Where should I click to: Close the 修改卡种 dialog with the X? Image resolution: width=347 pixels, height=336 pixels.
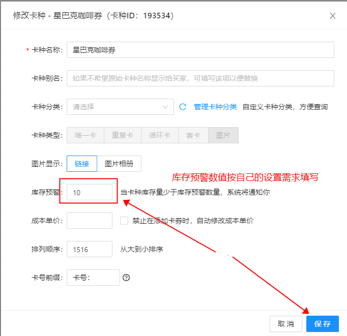(x=332, y=16)
